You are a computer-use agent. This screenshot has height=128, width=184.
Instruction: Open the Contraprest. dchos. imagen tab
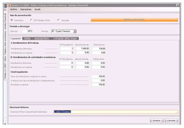click(65, 38)
